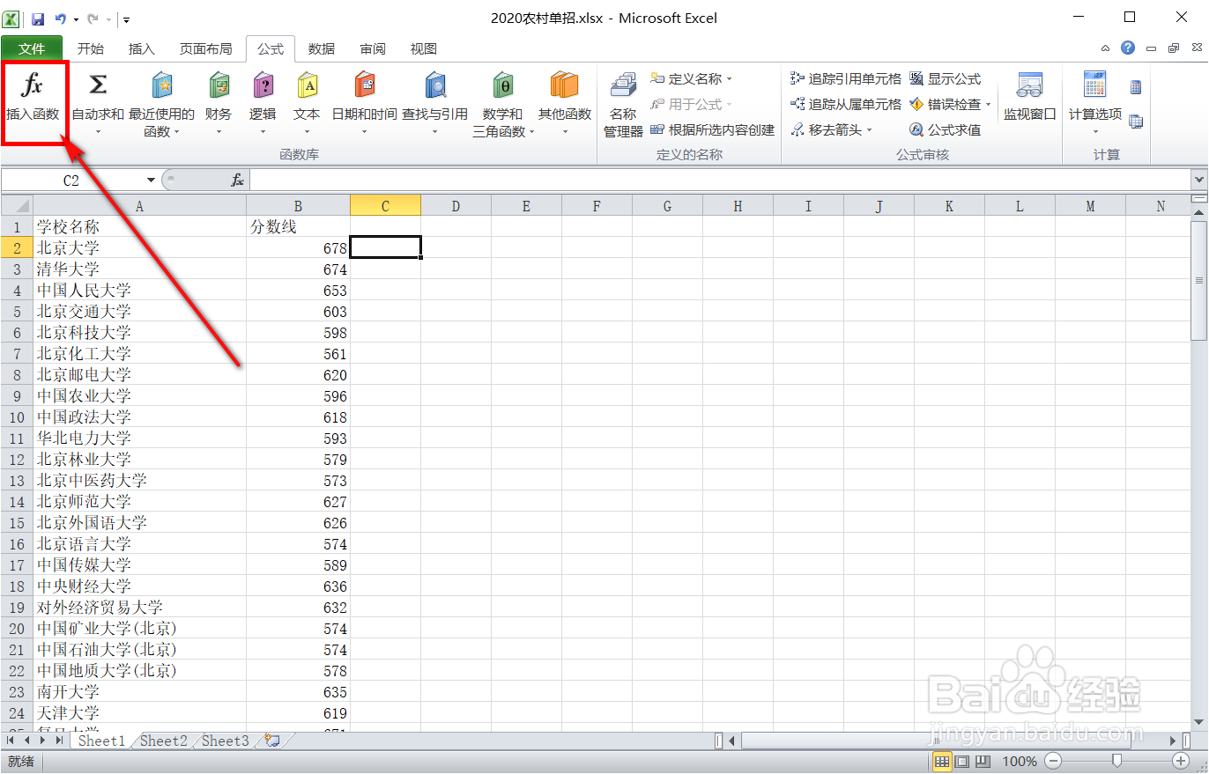Click Error Checking (错误检查)
The width and height of the screenshot is (1209, 774).
[945, 105]
